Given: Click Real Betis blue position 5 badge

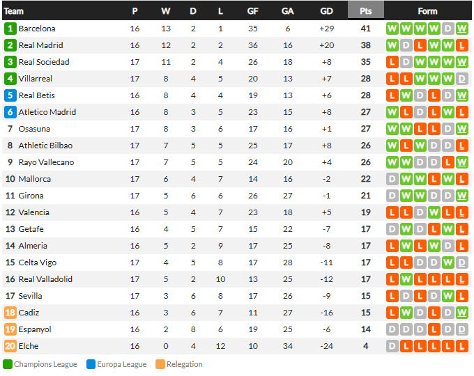Looking at the screenshot, I should pyautogui.click(x=10, y=95).
